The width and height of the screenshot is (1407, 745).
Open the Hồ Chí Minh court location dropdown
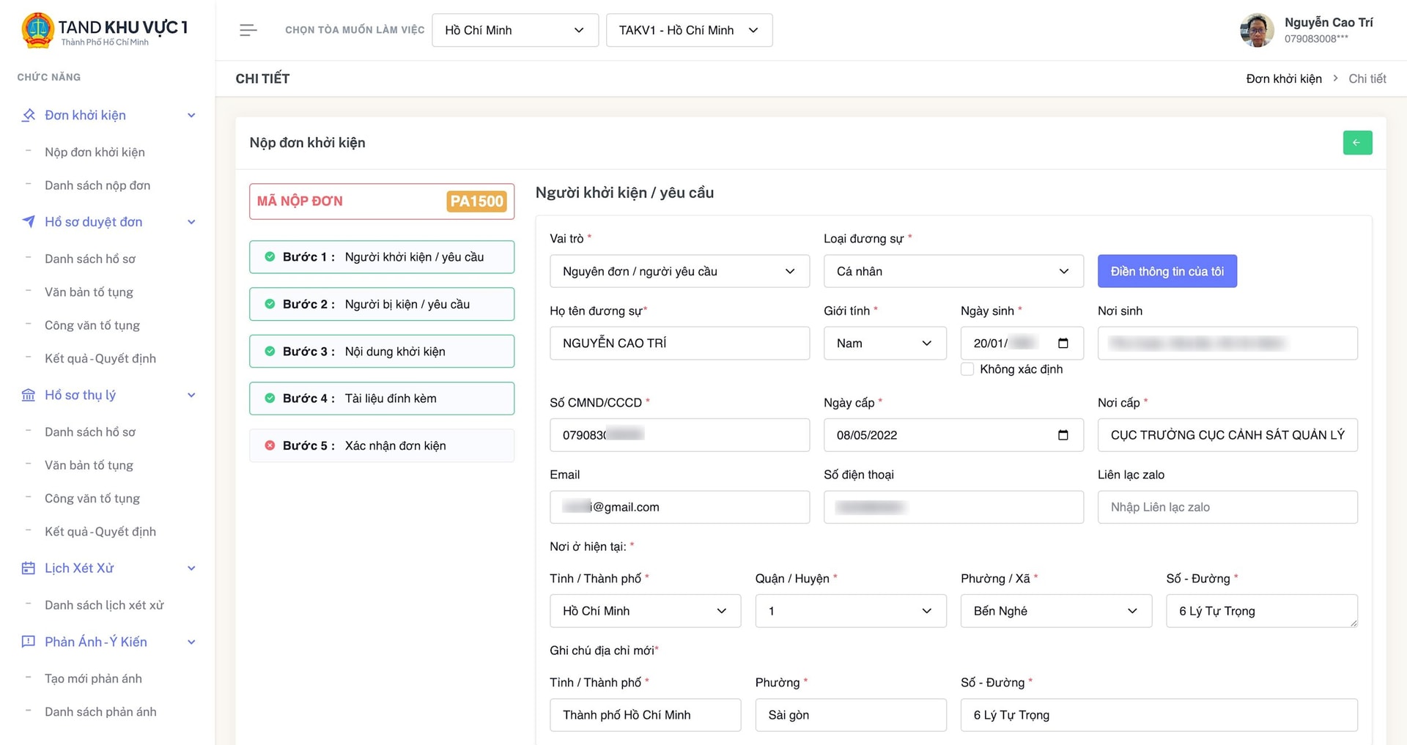515,30
